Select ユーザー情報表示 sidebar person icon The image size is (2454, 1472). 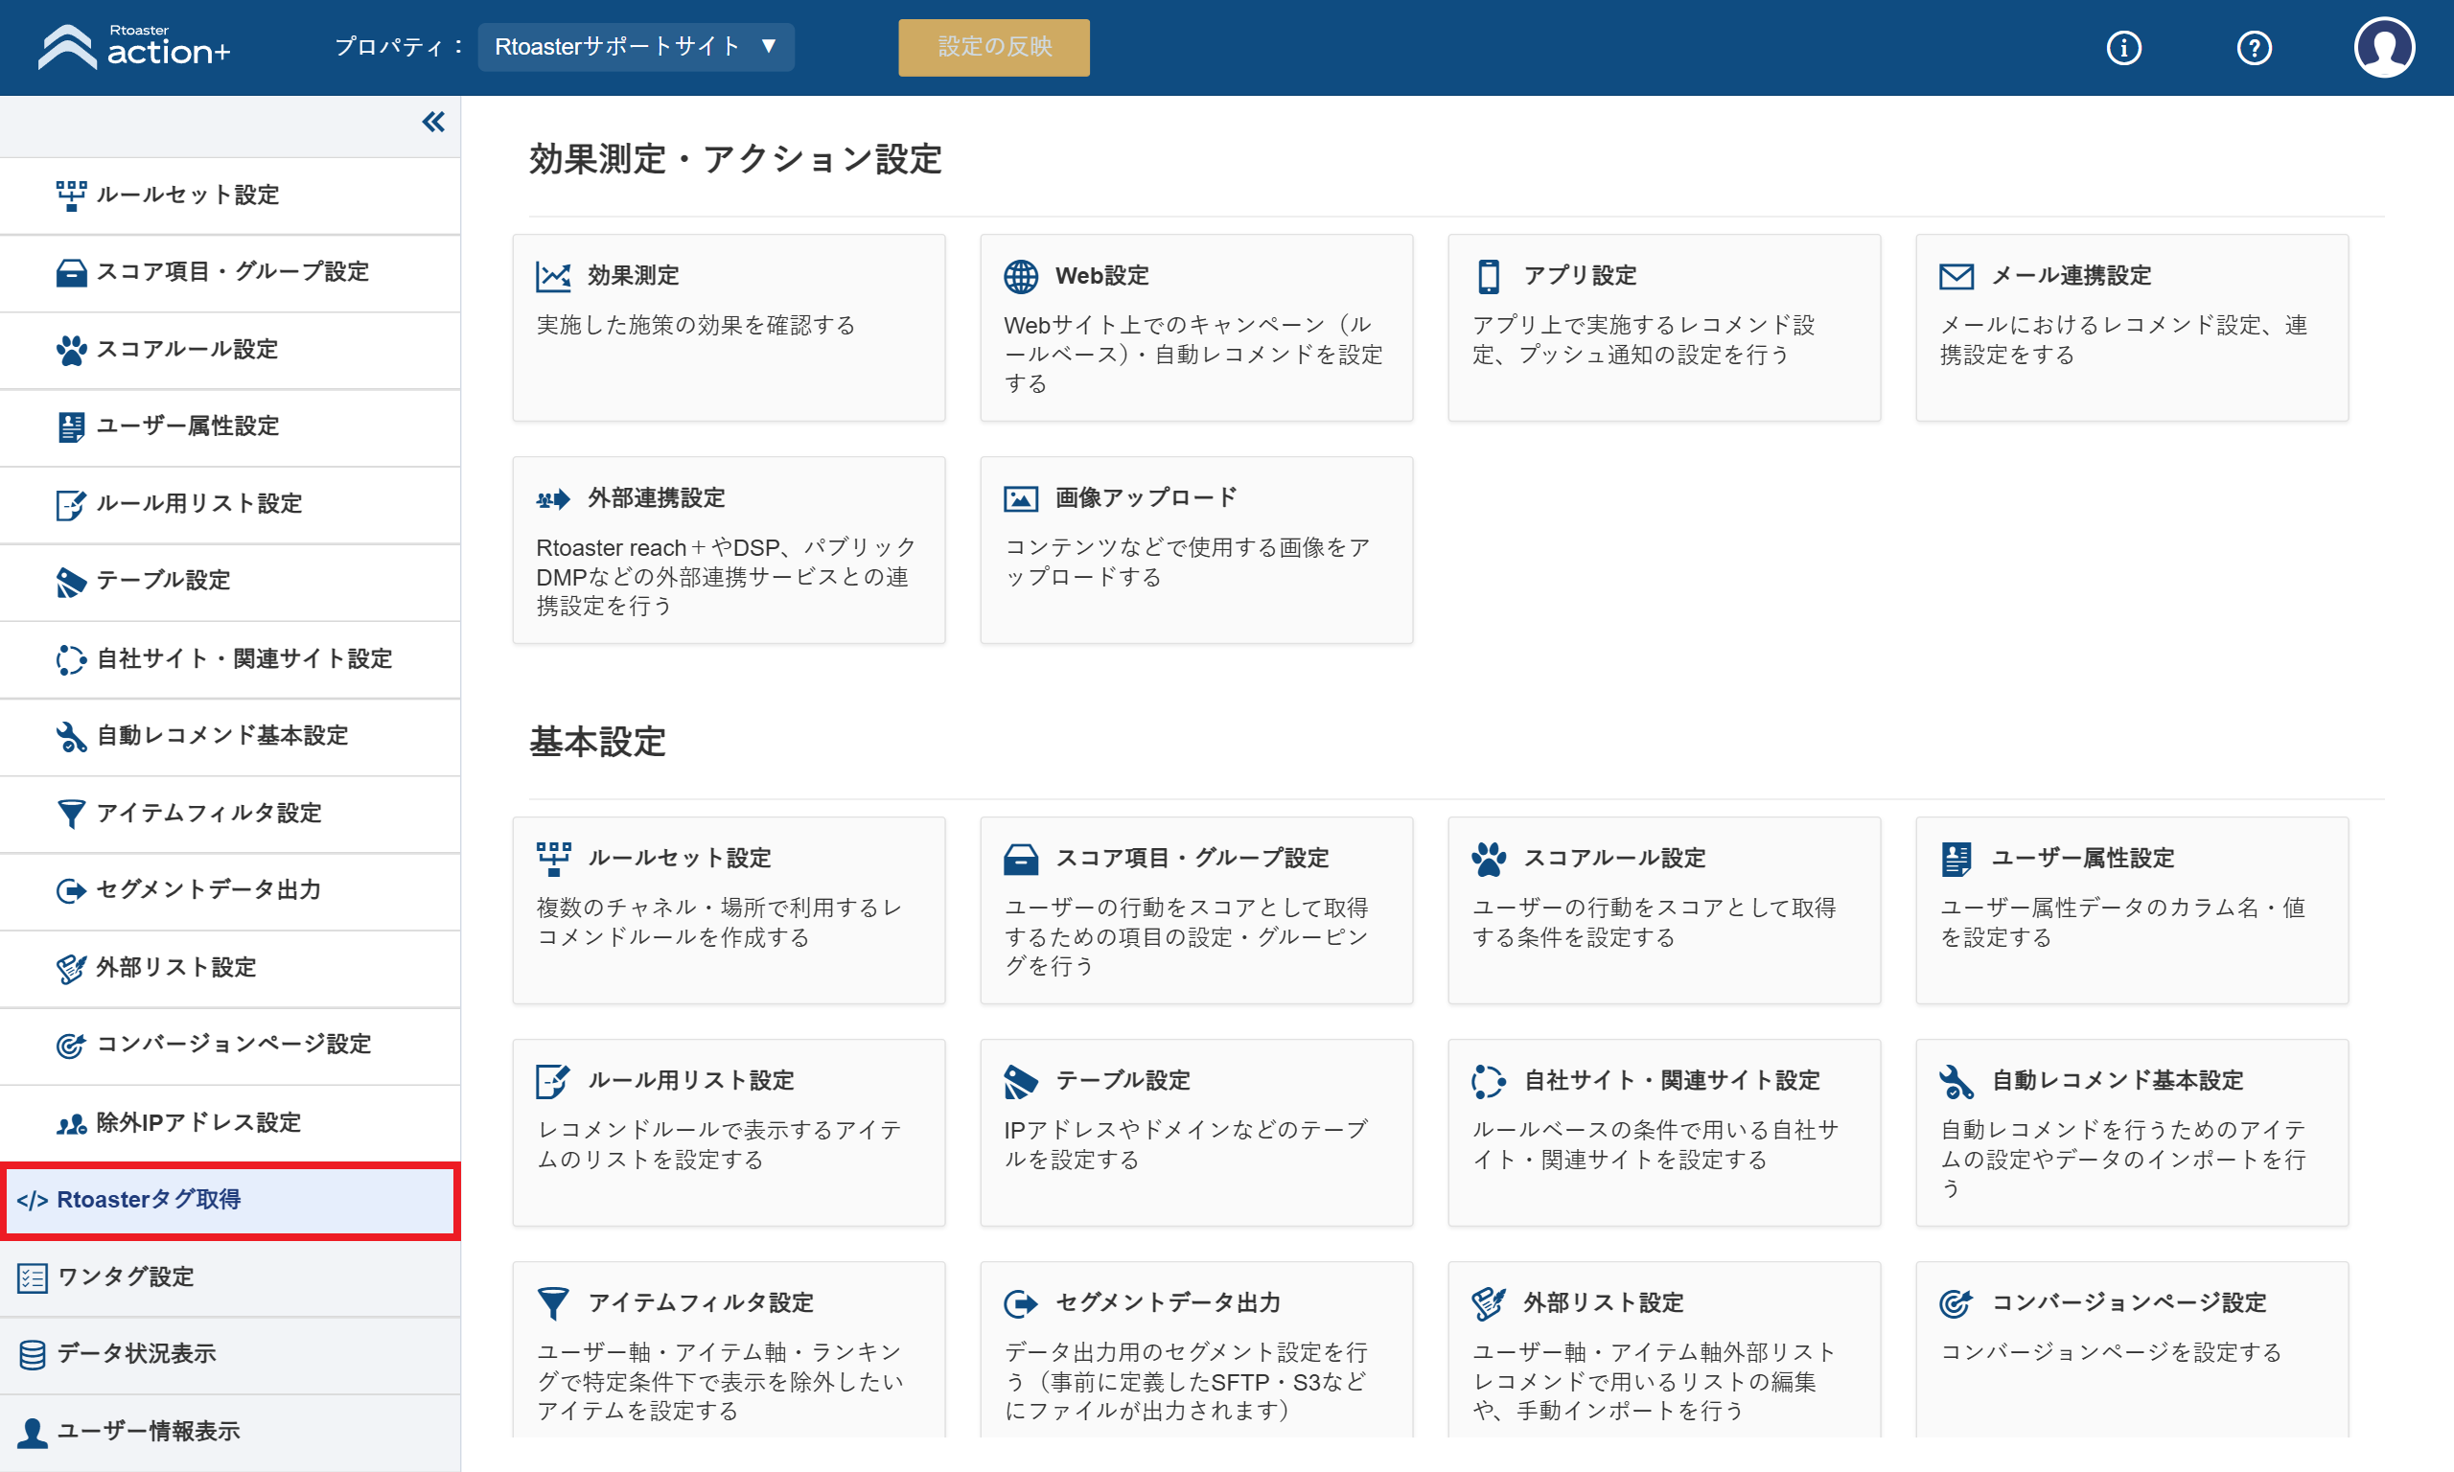32,1432
